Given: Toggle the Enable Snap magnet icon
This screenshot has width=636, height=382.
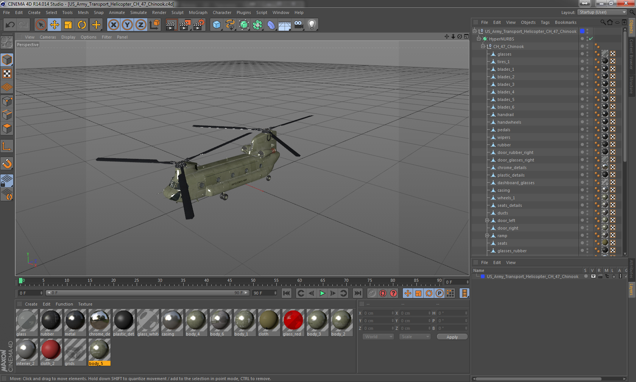Looking at the screenshot, I should click(x=7, y=163).
